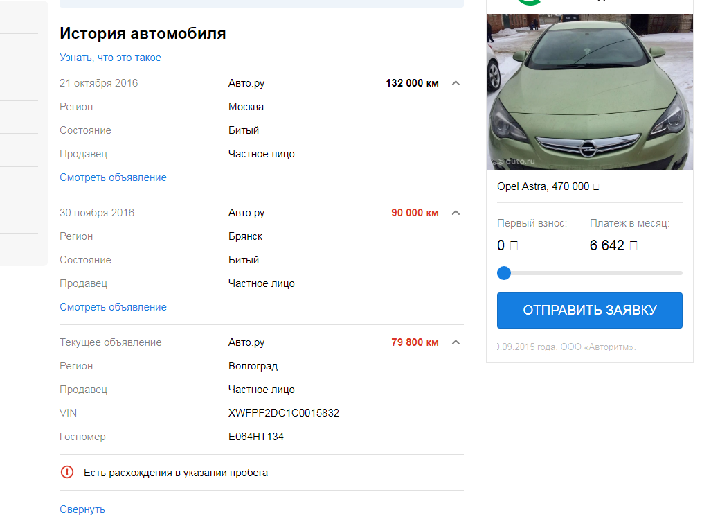Viewport: 711px width, 524px height.
Task: Collapse the Текущее объявление entry chevron
Action: [456, 342]
